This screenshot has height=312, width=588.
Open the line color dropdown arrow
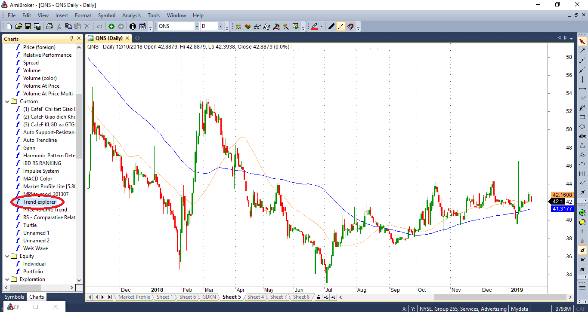pos(321,26)
